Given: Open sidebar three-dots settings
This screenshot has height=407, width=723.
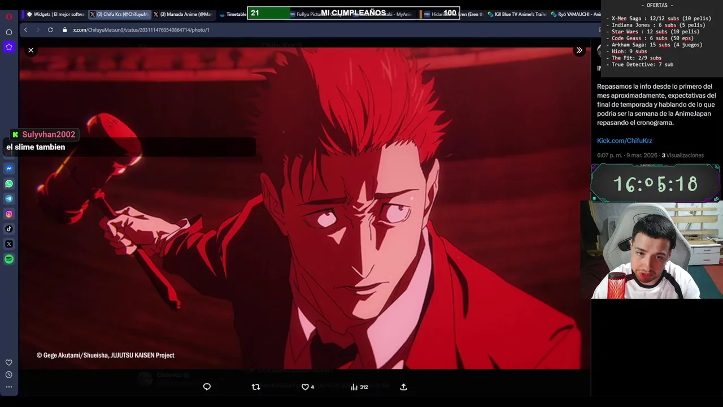Looking at the screenshot, I should [9, 387].
